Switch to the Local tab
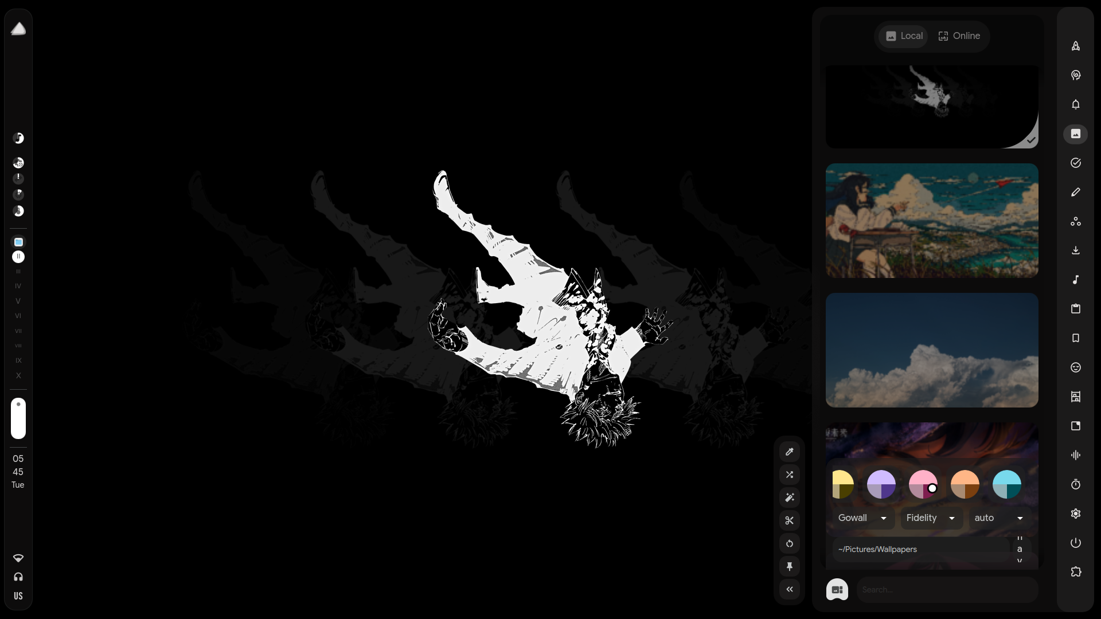 904,36
